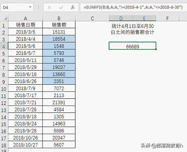The width and height of the screenshot is (187, 152).
Task: Click the Enter checkmark formula bar icon
Action: (x=61, y=7)
